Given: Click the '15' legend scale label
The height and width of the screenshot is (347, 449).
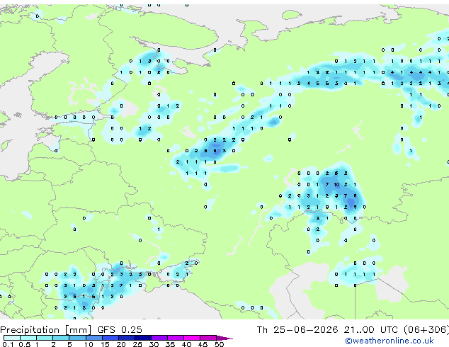Looking at the screenshot, I should pos(105,344).
